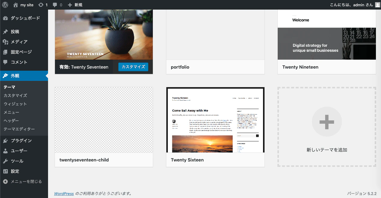Open the 固定ページ menu
This screenshot has width=381, height=198.
24,52
